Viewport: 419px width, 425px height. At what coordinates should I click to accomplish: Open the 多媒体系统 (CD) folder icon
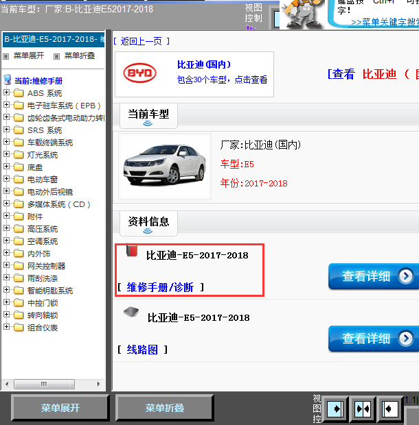(19, 204)
